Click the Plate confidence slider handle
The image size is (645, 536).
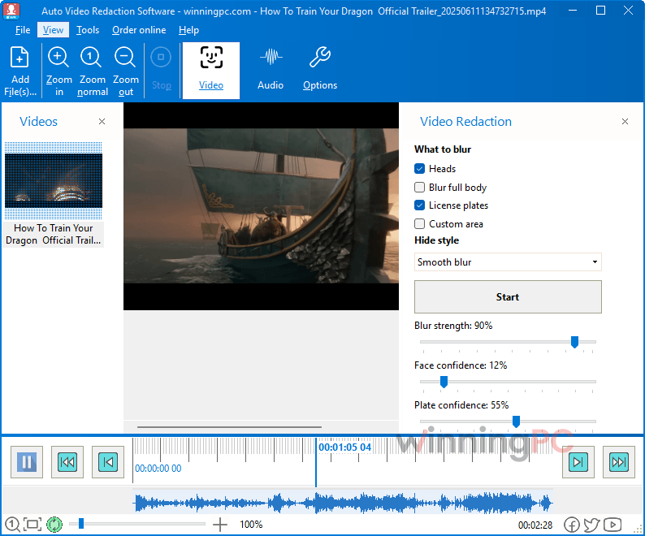click(x=517, y=421)
